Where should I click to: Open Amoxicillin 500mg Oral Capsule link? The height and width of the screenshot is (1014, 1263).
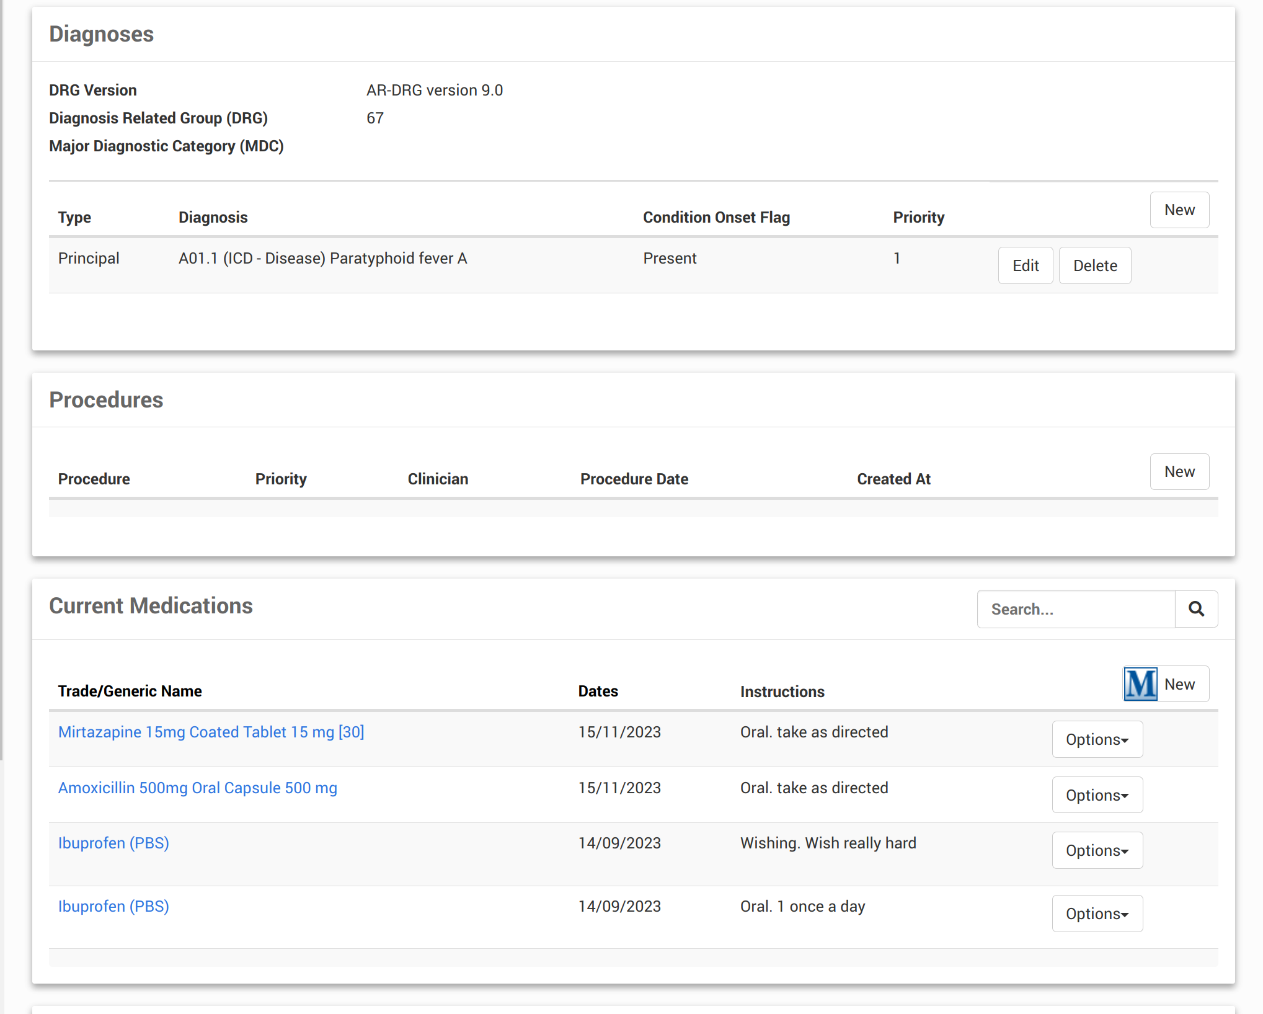[x=197, y=788]
